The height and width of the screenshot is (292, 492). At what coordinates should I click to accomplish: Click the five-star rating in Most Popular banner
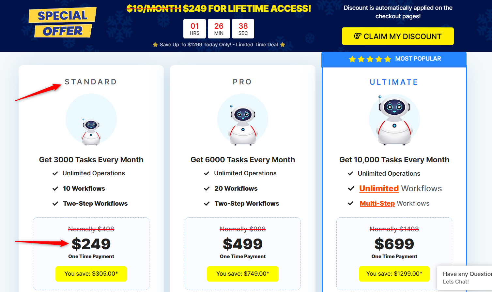(x=370, y=59)
